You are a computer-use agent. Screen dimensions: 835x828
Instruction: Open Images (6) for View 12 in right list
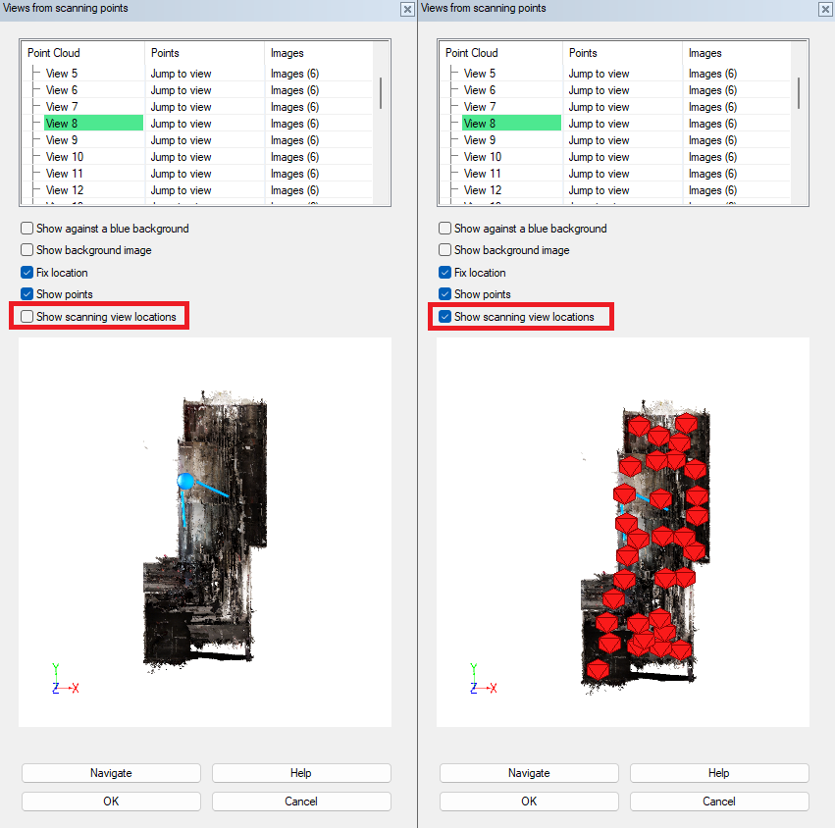tap(712, 190)
